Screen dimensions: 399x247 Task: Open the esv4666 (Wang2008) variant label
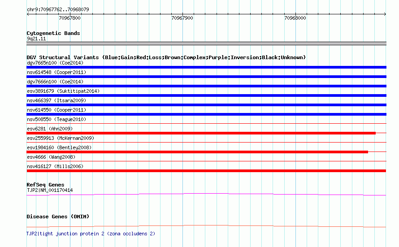point(51,157)
